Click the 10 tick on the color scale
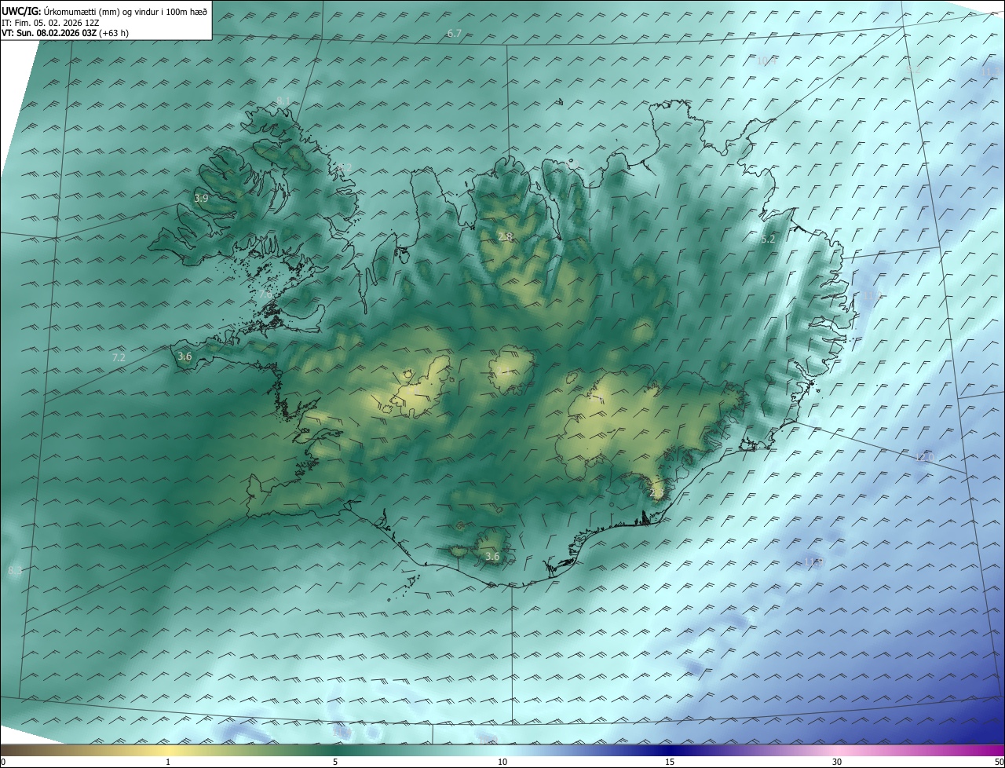Viewport: 1005px width, 768px height. pos(502,762)
